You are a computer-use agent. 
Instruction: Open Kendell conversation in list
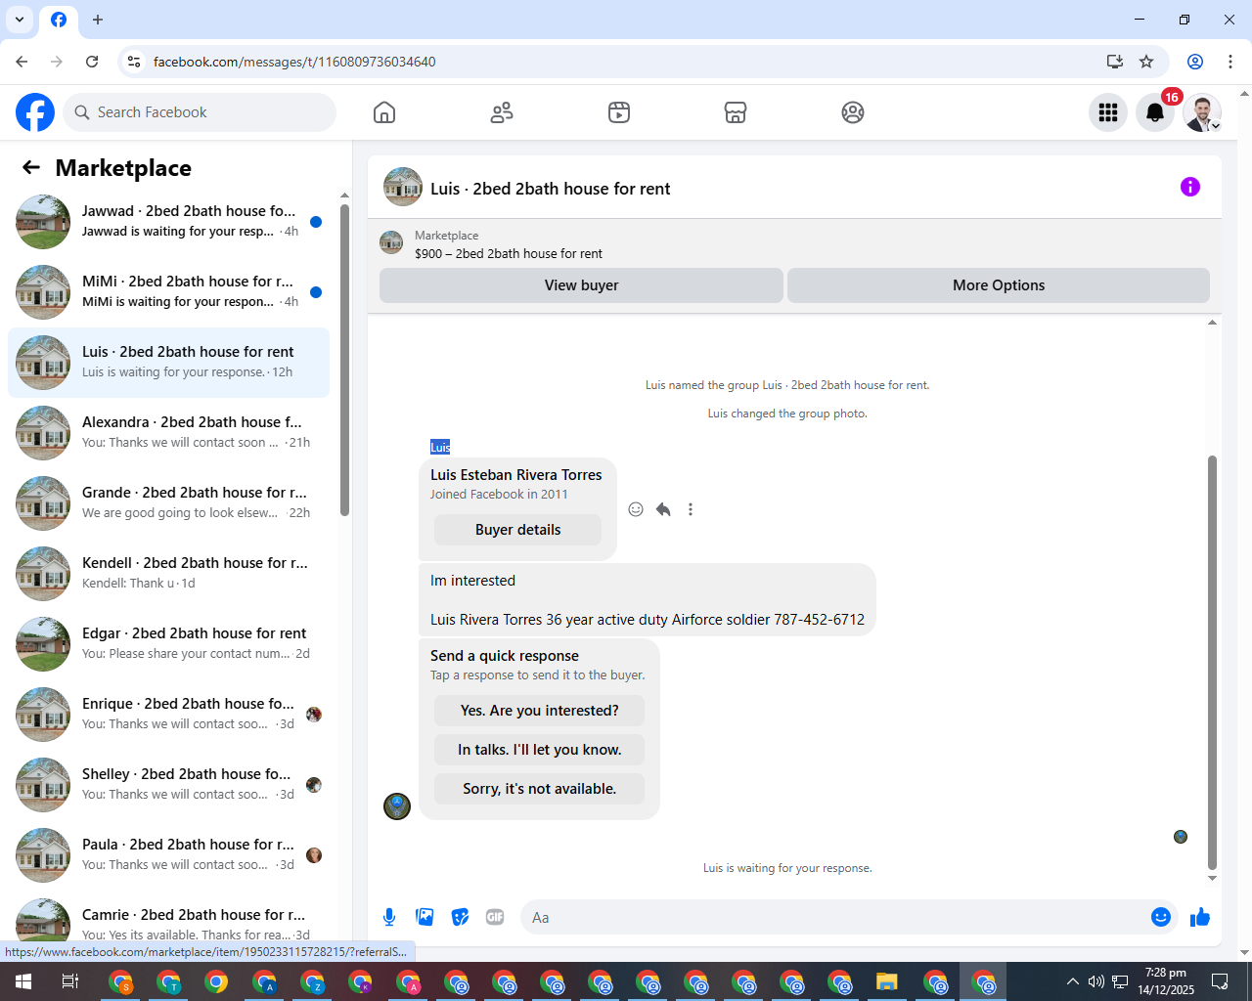pos(168,574)
